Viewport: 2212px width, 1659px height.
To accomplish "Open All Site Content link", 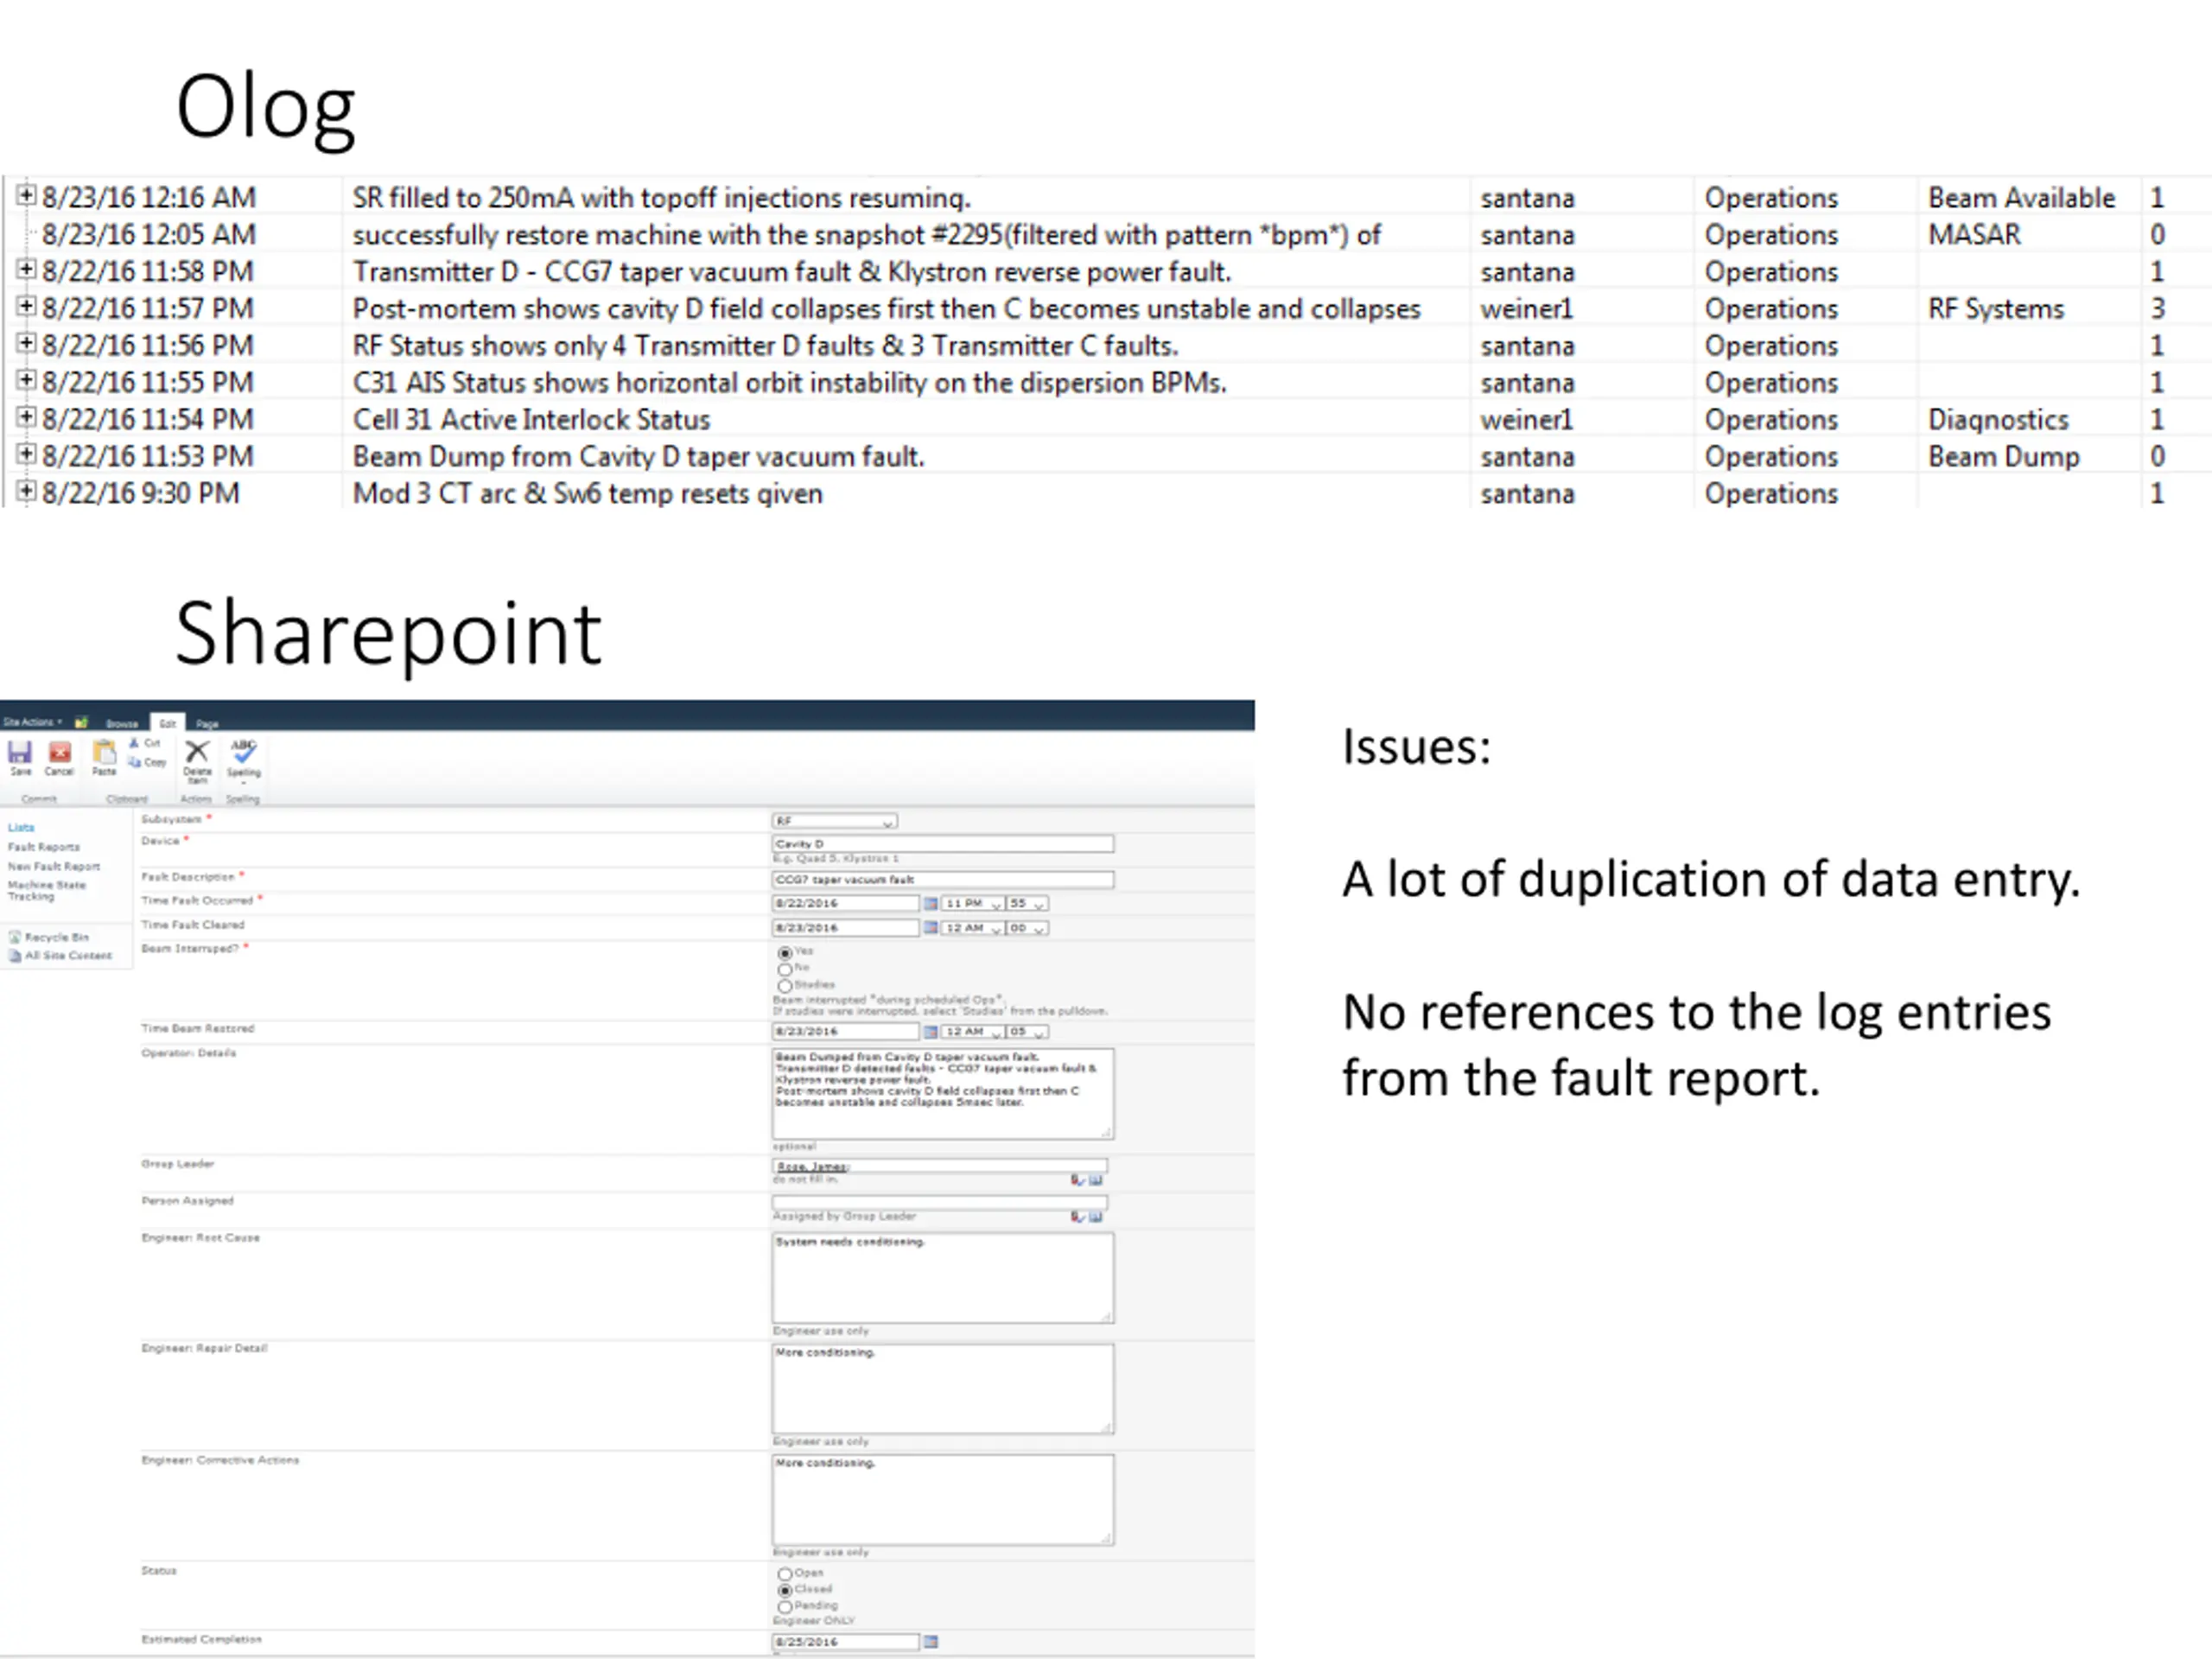I will pyautogui.click(x=68, y=956).
